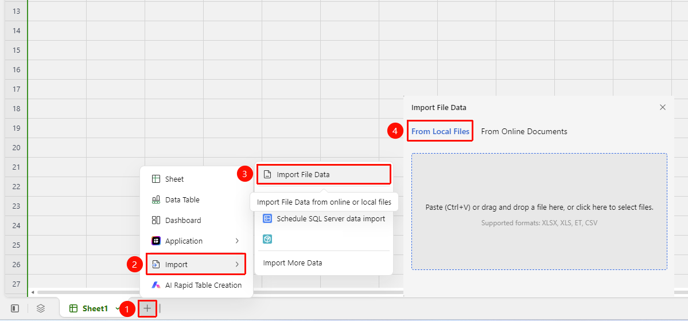Select row 26 header
The image size is (688, 321).
tap(16, 264)
